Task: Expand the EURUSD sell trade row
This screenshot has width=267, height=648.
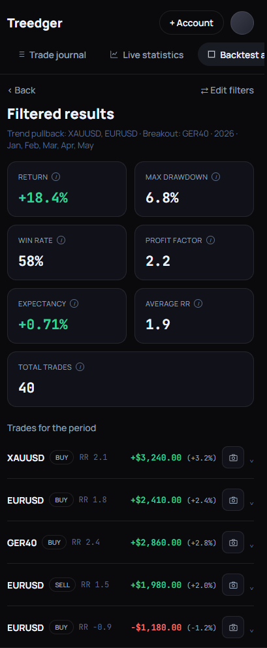Action: (x=252, y=588)
